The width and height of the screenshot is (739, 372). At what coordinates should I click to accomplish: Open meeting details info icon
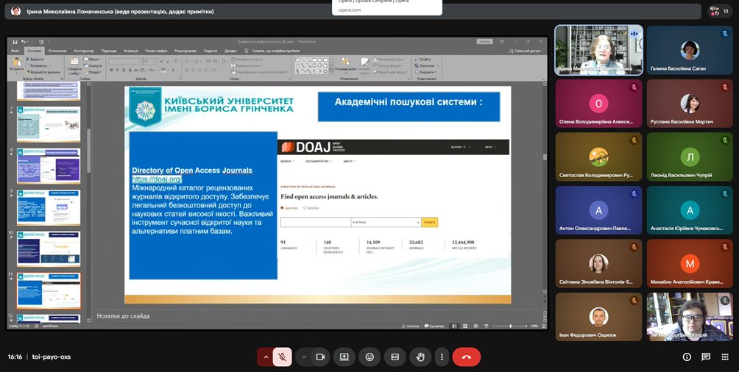click(x=687, y=357)
